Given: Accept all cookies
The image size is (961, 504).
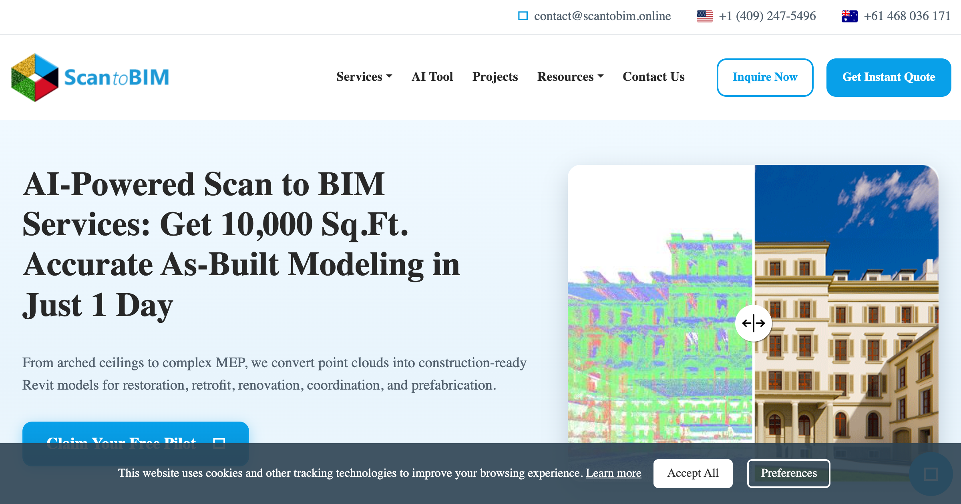Looking at the screenshot, I should (693, 473).
